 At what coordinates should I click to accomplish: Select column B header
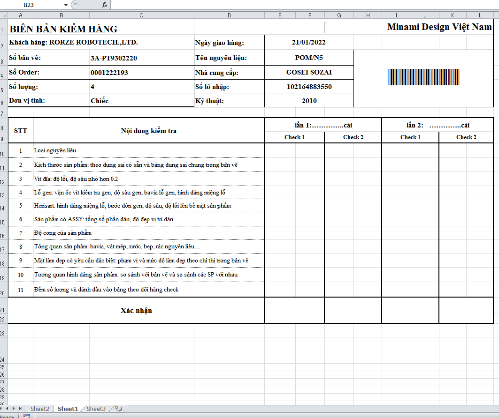(61, 15)
